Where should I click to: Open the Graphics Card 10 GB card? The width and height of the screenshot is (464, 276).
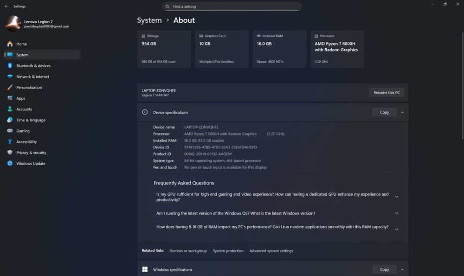pos(222,49)
